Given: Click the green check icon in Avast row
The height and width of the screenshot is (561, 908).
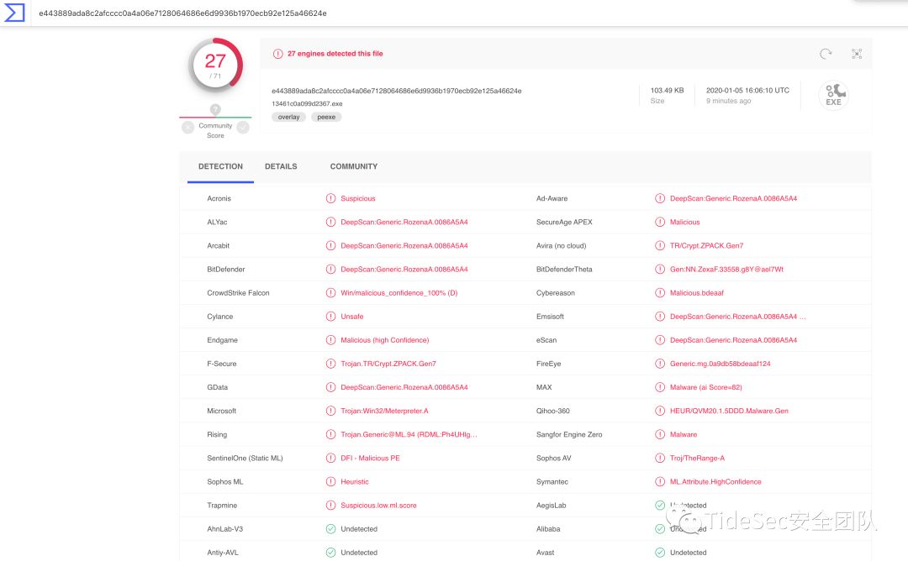Looking at the screenshot, I should [660, 553].
